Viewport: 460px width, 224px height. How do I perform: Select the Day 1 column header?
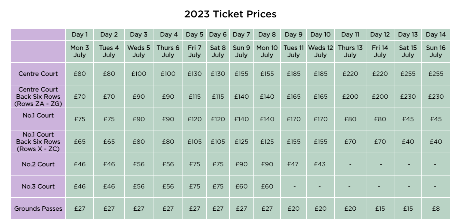pyautogui.click(x=80, y=34)
